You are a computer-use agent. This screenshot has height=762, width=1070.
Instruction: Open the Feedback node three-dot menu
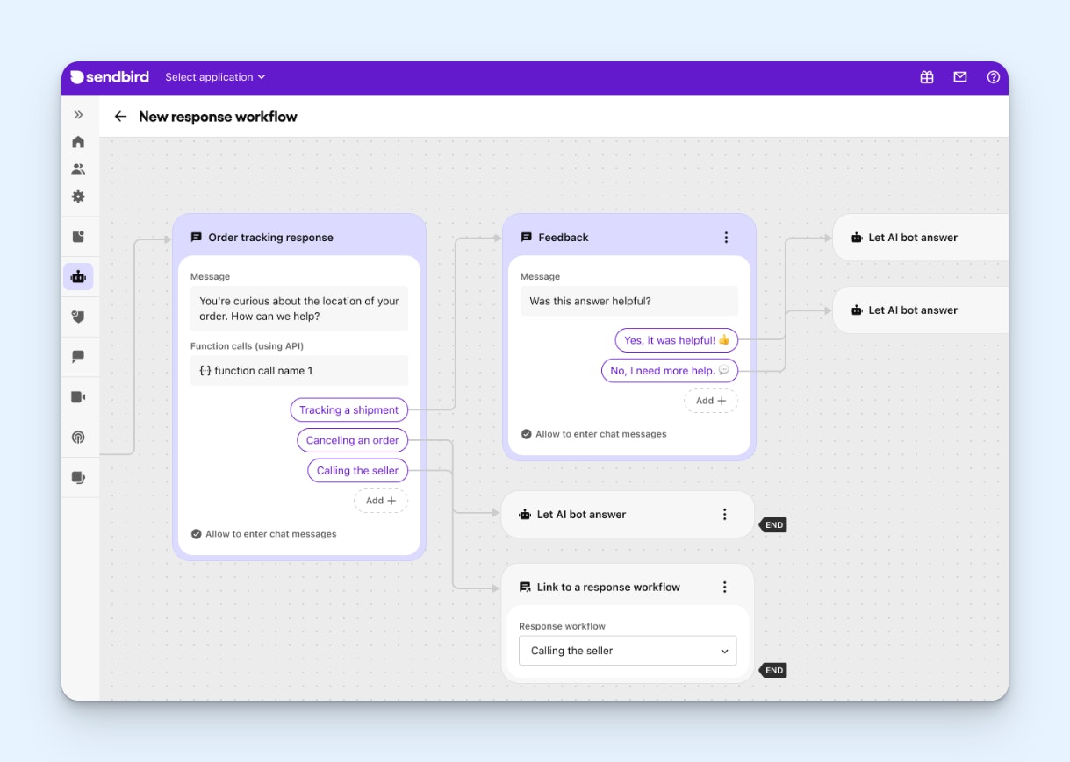(x=726, y=238)
